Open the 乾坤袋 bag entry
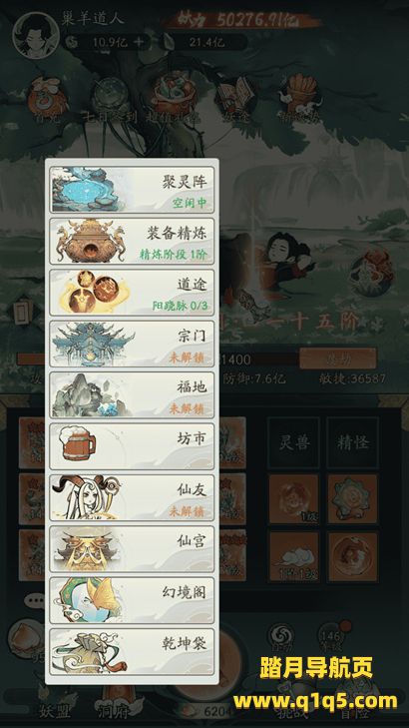 [x=132, y=652]
